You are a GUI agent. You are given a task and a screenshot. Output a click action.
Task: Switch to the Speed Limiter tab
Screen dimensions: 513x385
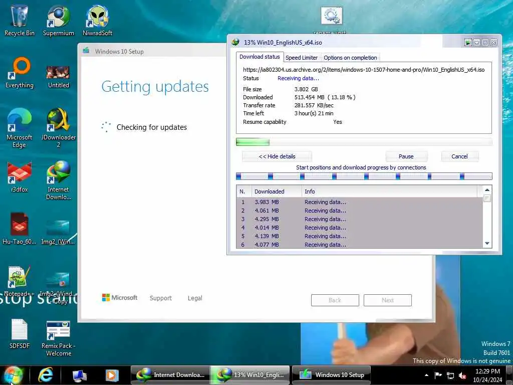[301, 58]
